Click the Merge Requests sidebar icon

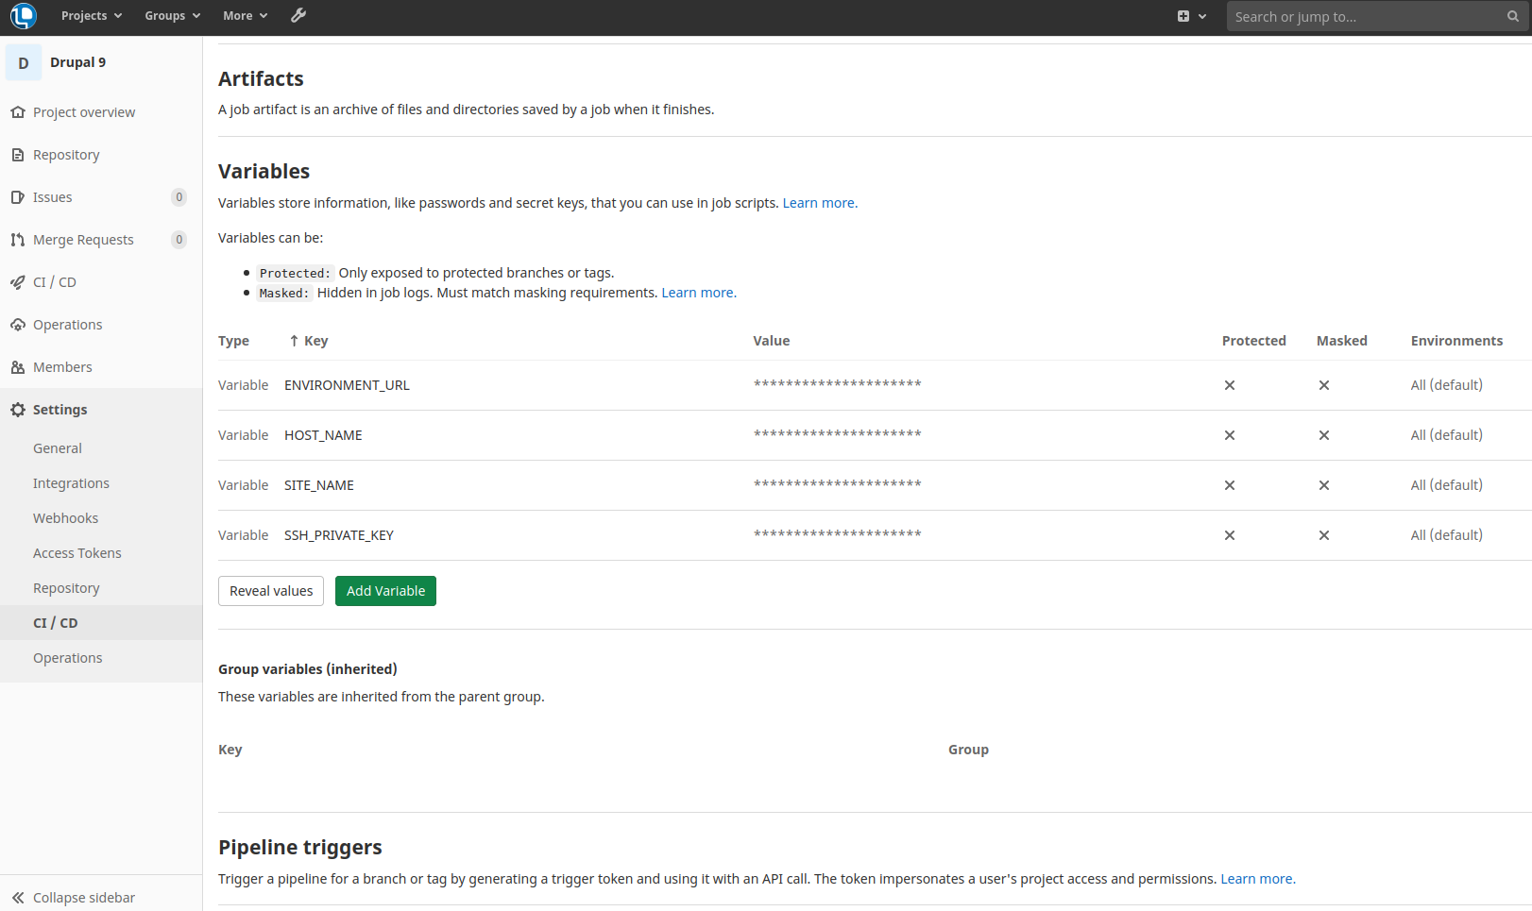point(18,240)
